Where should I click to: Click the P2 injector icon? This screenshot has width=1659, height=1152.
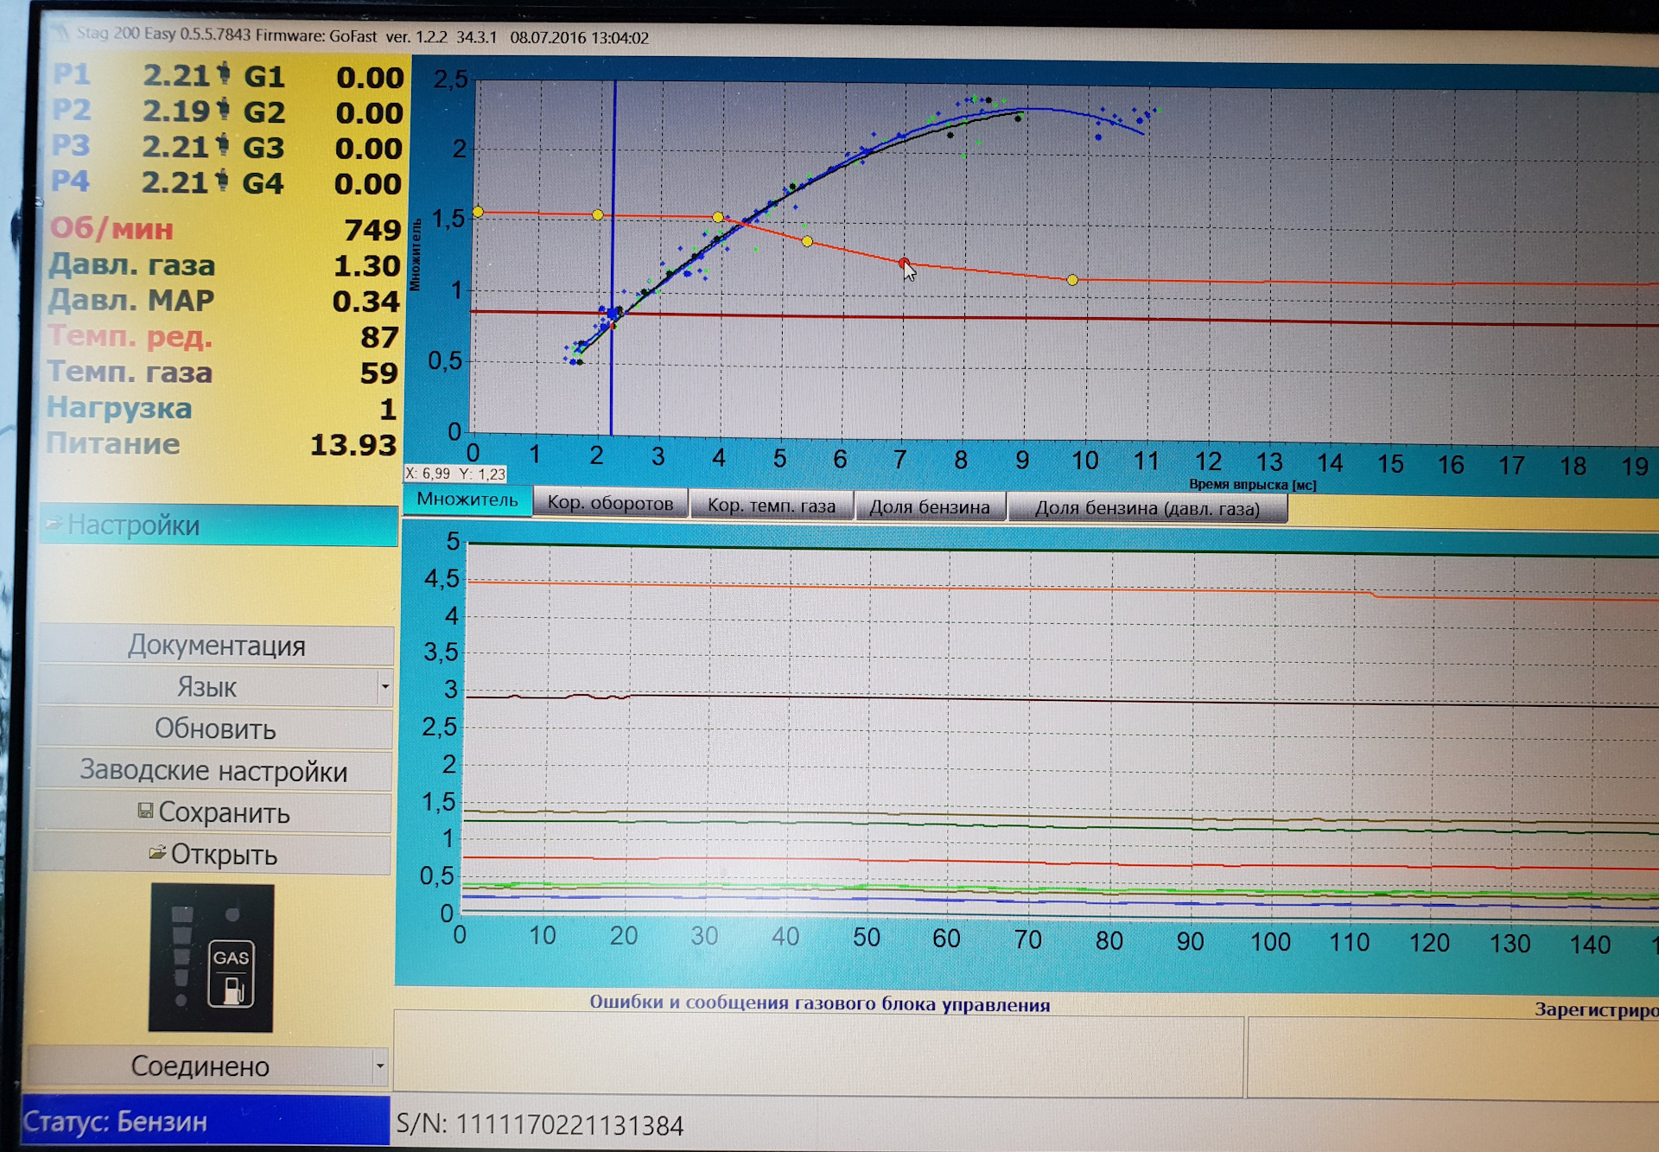click(x=224, y=109)
